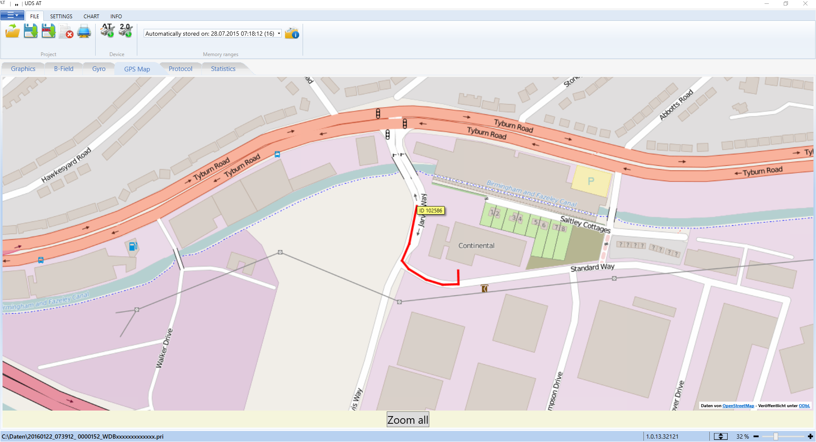Click the zoom slider handle
The height and width of the screenshot is (442, 816).
[776, 436]
